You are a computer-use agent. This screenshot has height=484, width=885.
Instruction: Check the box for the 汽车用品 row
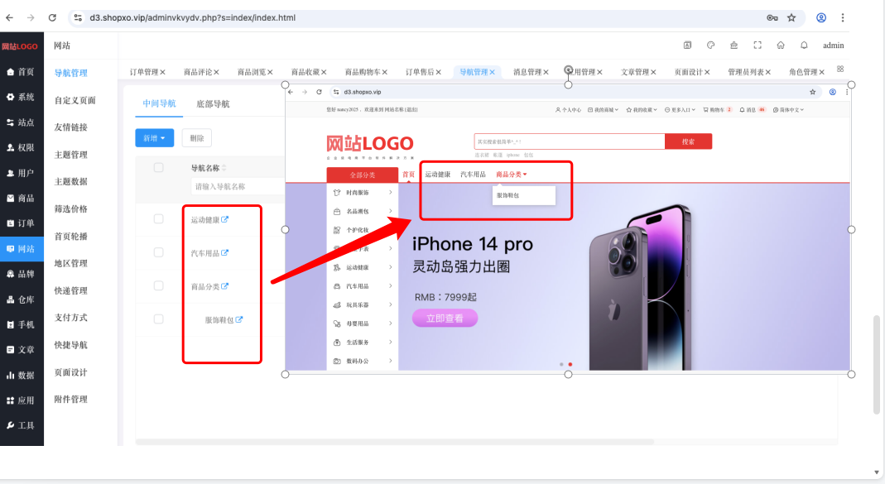(x=159, y=252)
